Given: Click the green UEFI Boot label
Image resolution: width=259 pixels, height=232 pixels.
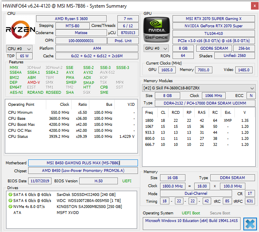Looking at the screenshot, I should coord(191,213).
